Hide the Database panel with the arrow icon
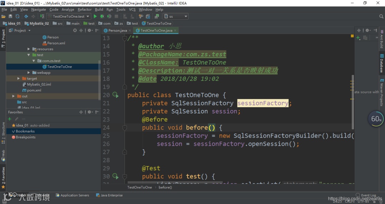 click(375, 30)
